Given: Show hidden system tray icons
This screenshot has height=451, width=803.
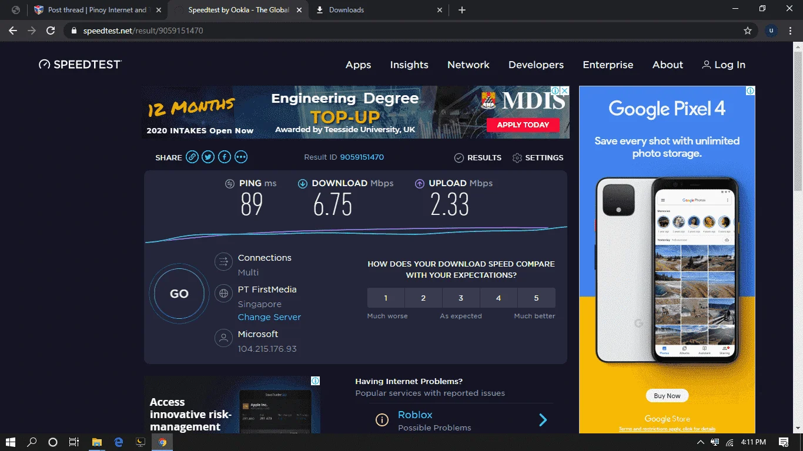Looking at the screenshot, I should [x=700, y=442].
